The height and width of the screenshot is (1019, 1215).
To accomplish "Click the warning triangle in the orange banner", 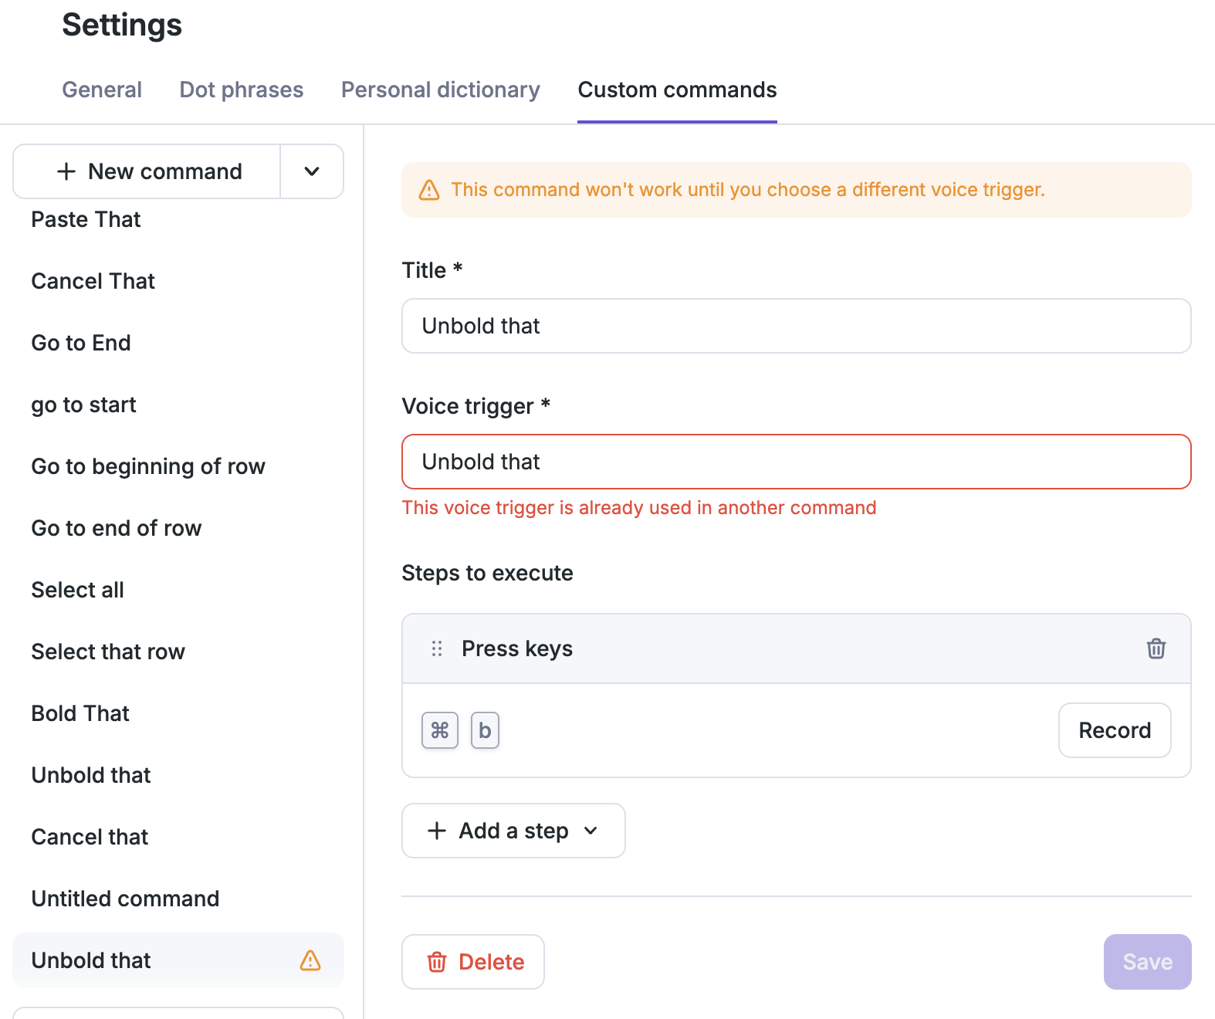I will click(x=429, y=190).
